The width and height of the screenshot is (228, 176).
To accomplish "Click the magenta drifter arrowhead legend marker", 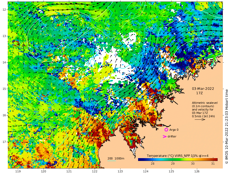I will (x=165, y=136).
